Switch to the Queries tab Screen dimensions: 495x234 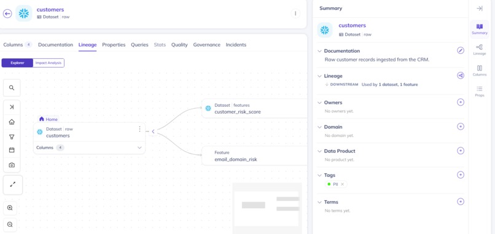point(139,45)
